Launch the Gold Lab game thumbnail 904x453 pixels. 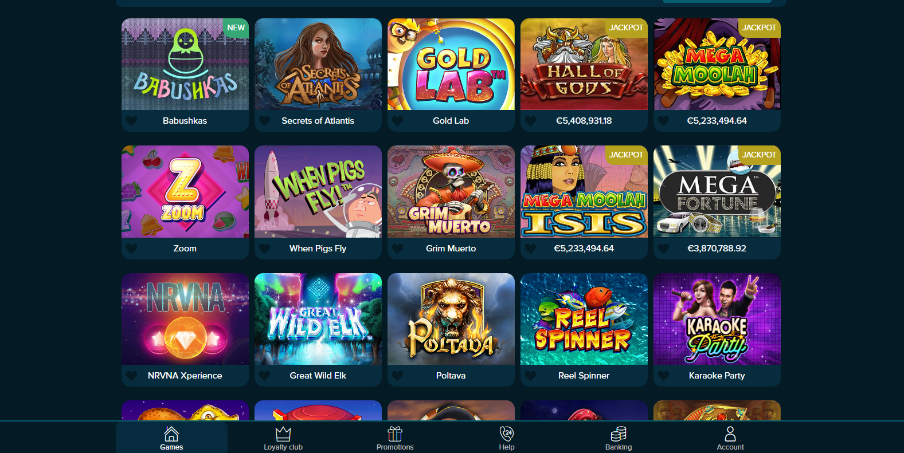(x=451, y=64)
